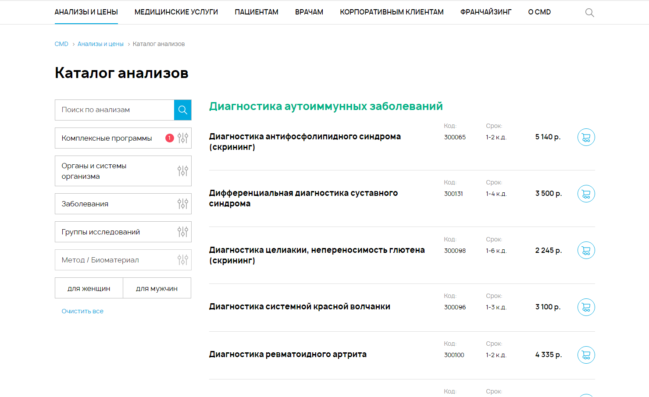This screenshot has width=649, height=397.
Task: Open 'Анализы и цены' breadcrumb link
Action: (100, 44)
